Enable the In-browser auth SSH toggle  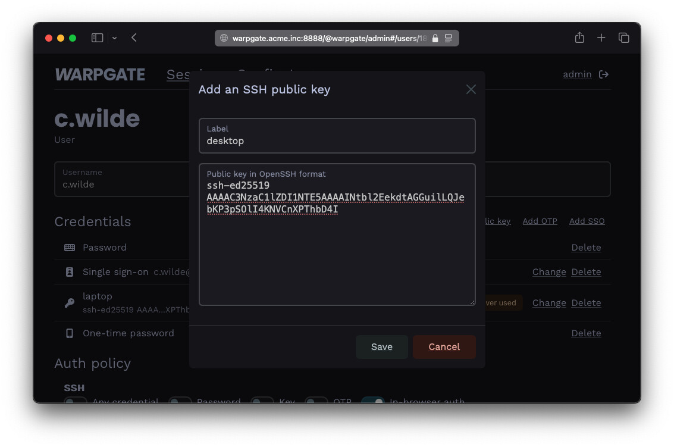coord(372,401)
